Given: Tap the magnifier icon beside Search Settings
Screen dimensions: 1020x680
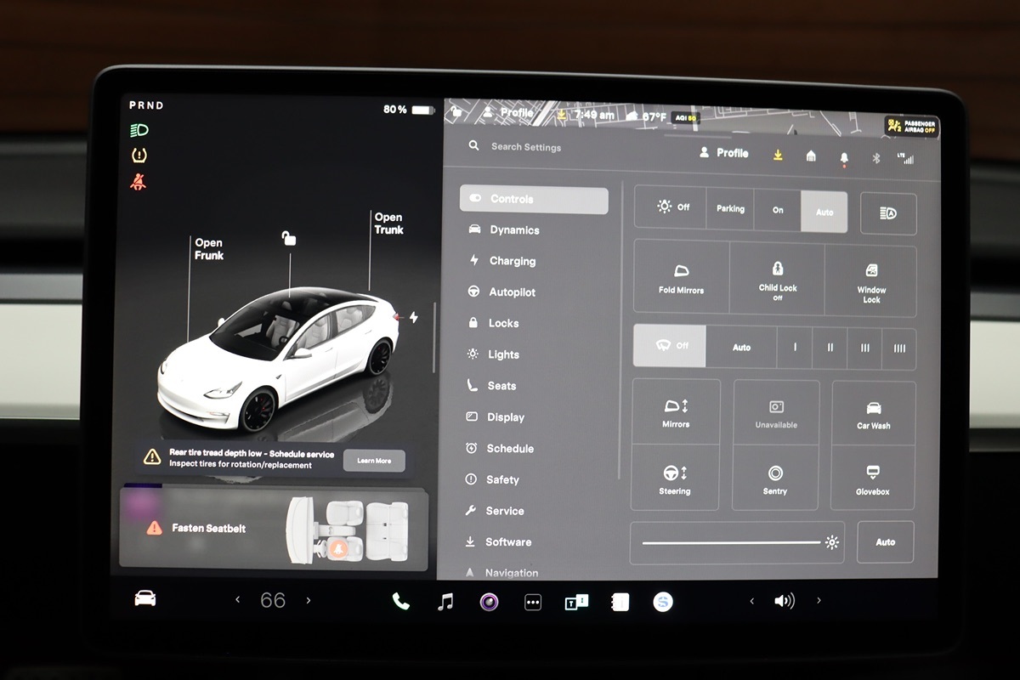Looking at the screenshot, I should [473, 146].
